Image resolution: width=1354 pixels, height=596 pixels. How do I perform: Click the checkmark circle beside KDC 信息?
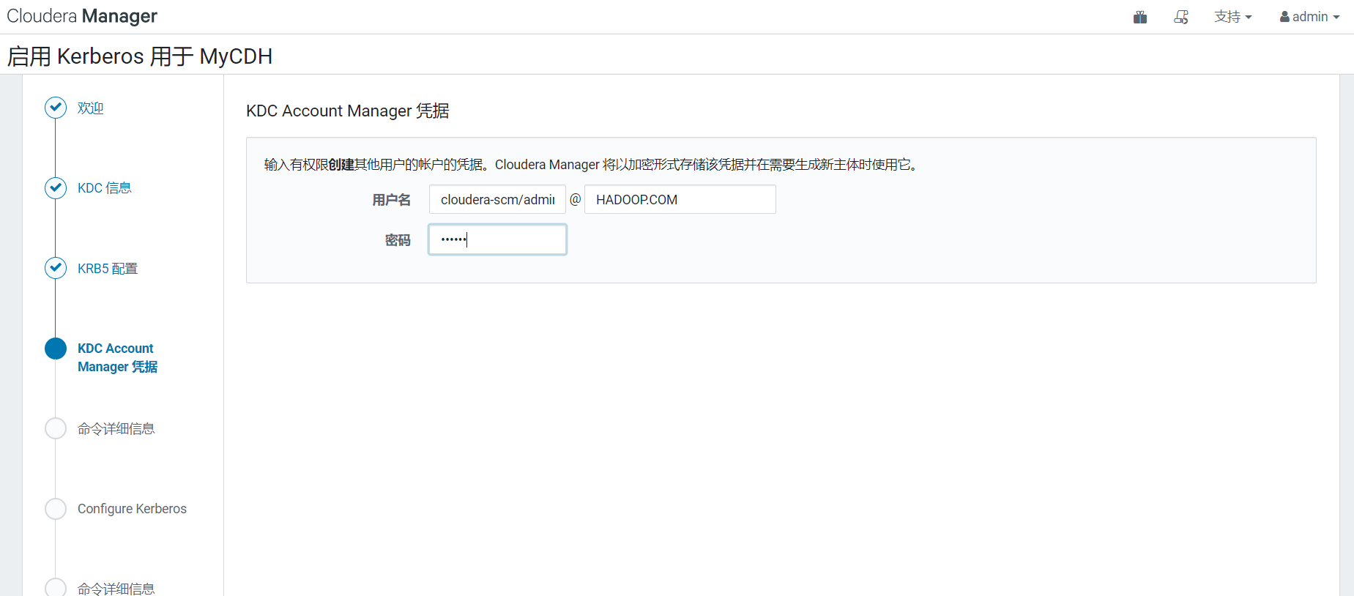click(56, 188)
